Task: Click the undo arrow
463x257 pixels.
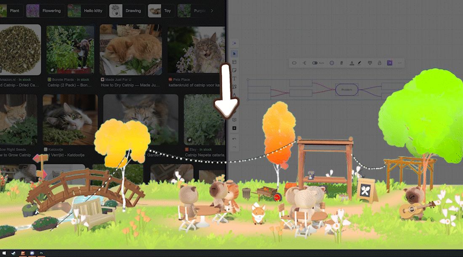Action: click(x=234, y=139)
